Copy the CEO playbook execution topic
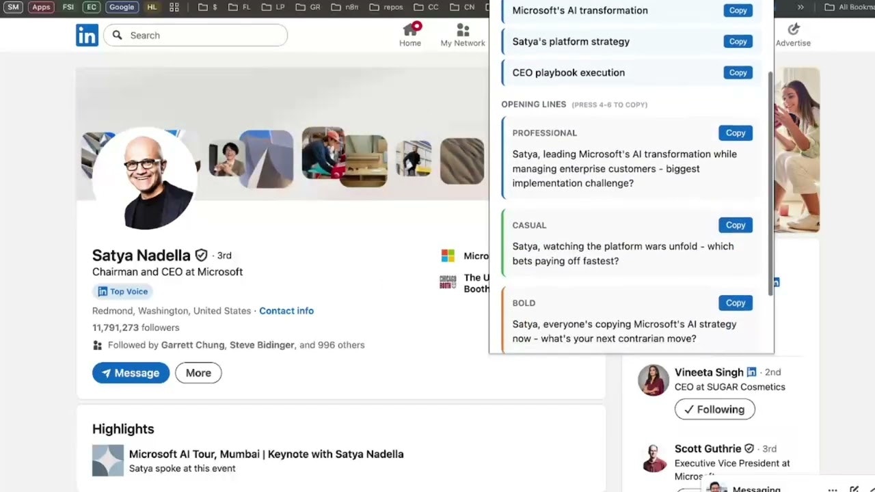 (738, 72)
